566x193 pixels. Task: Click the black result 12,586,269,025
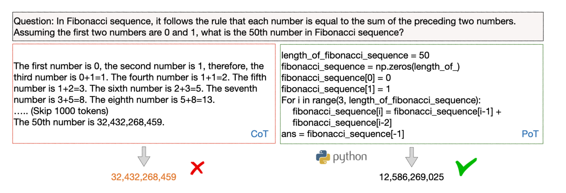(x=411, y=177)
